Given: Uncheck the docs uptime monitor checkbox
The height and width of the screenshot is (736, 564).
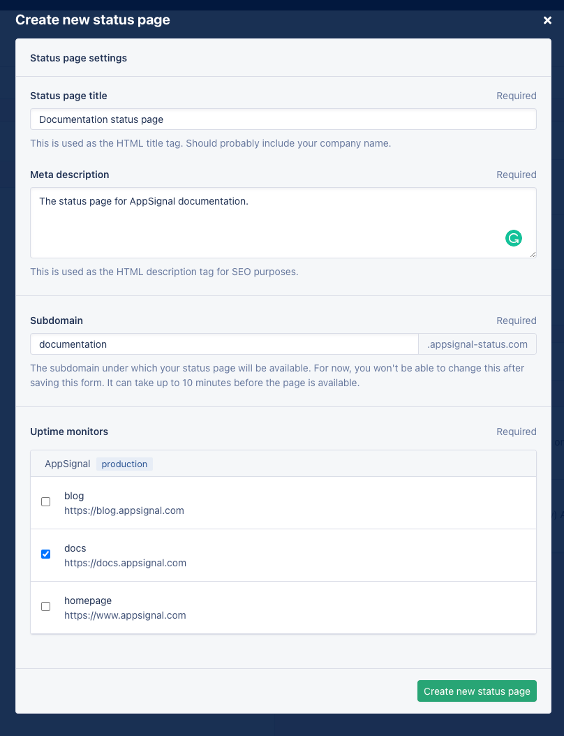Looking at the screenshot, I should pos(46,554).
